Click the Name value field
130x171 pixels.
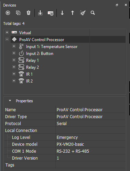pyautogui.click(x=90, y=110)
